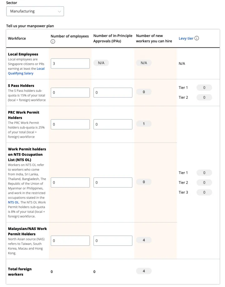Focus the Local Employees number field
The height and width of the screenshot is (287, 225).
click(x=70, y=63)
